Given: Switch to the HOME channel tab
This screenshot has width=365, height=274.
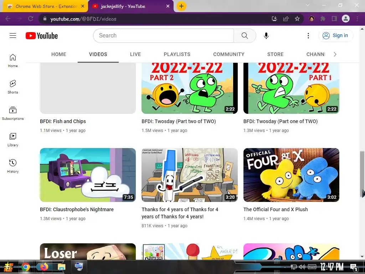Looking at the screenshot, I should pyautogui.click(x=59, y=54).
